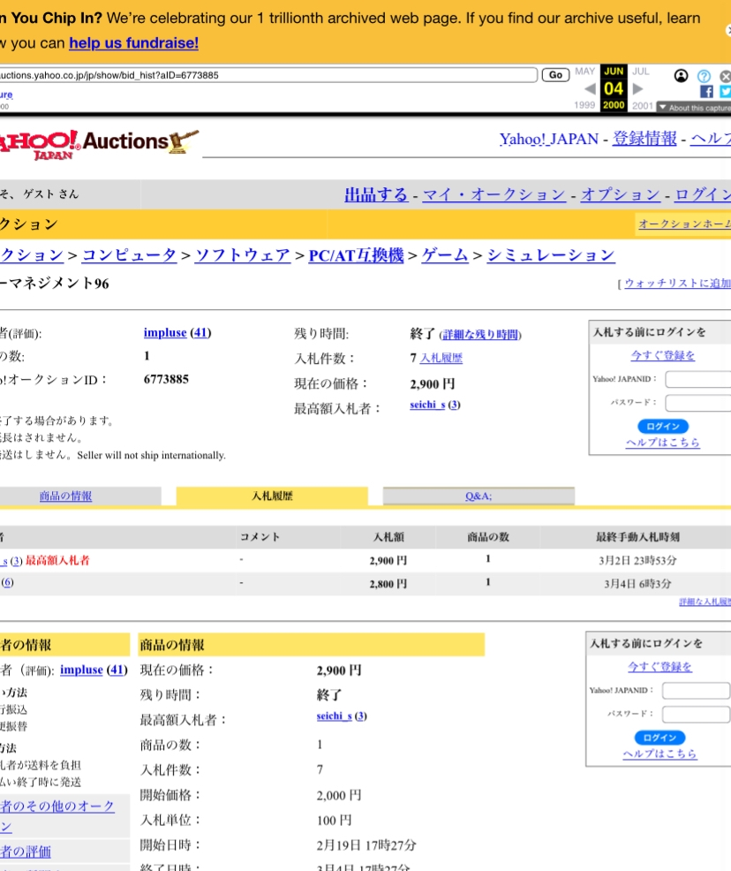Image resolution: width=731 pixels, height=871 pixels.
Task: Open ヘルプはこちら in upper login box
Action: [662, 443]
